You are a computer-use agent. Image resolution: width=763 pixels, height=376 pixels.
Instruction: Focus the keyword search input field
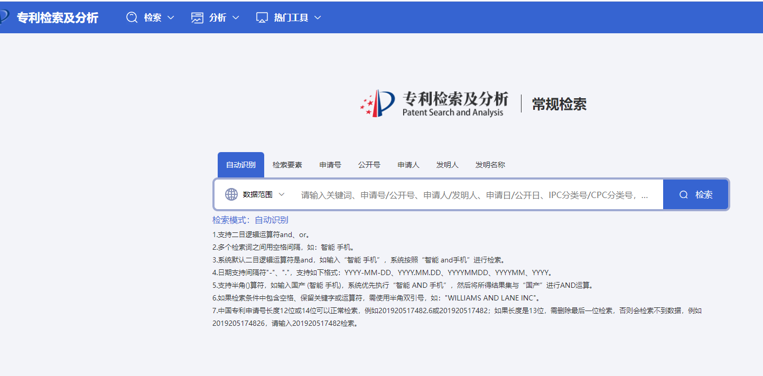coord(474,195)
